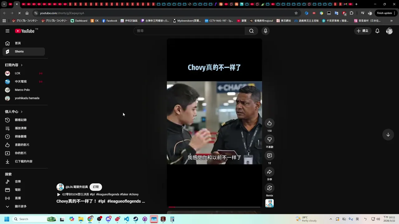Open Steam from the taskbar

pos(136,219)
